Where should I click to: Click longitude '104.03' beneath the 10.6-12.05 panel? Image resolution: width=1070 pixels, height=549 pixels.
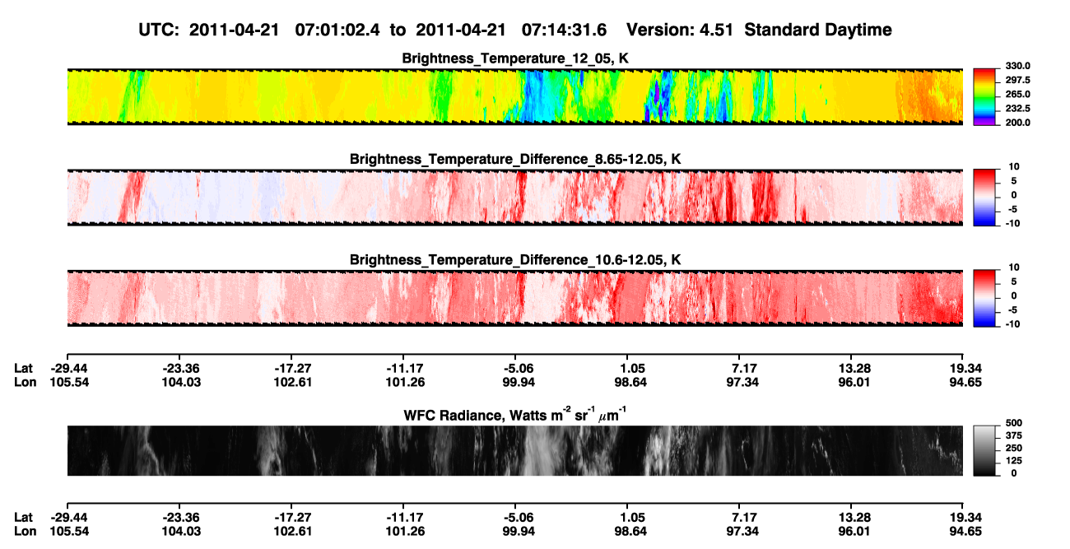pyautogui.click(x=181, y=382)
